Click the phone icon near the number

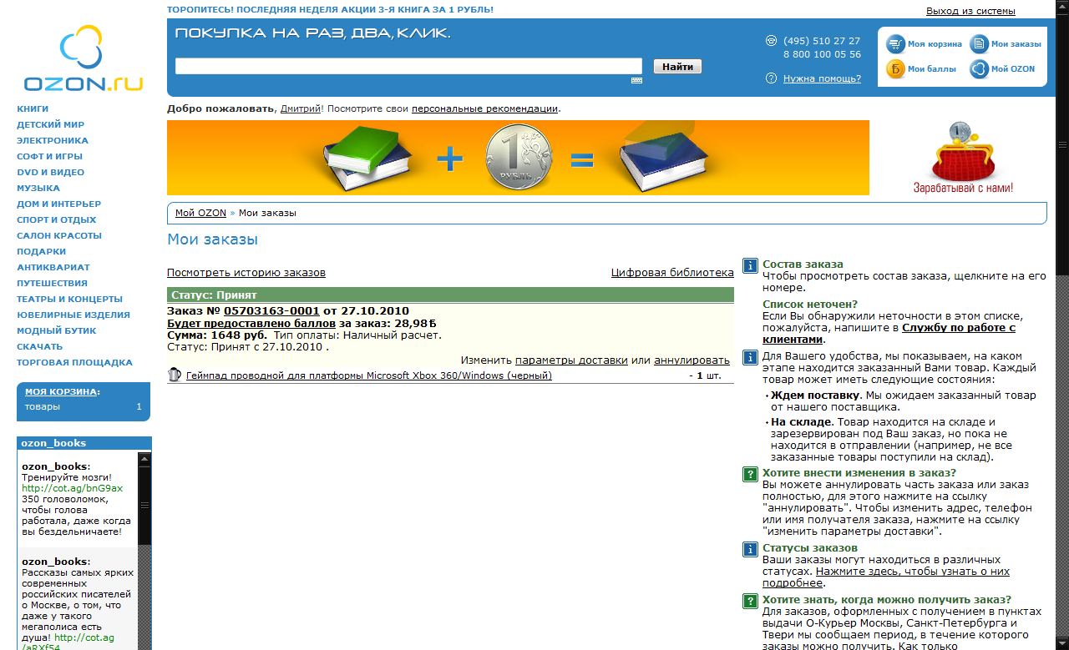click(x=771, y=41)
